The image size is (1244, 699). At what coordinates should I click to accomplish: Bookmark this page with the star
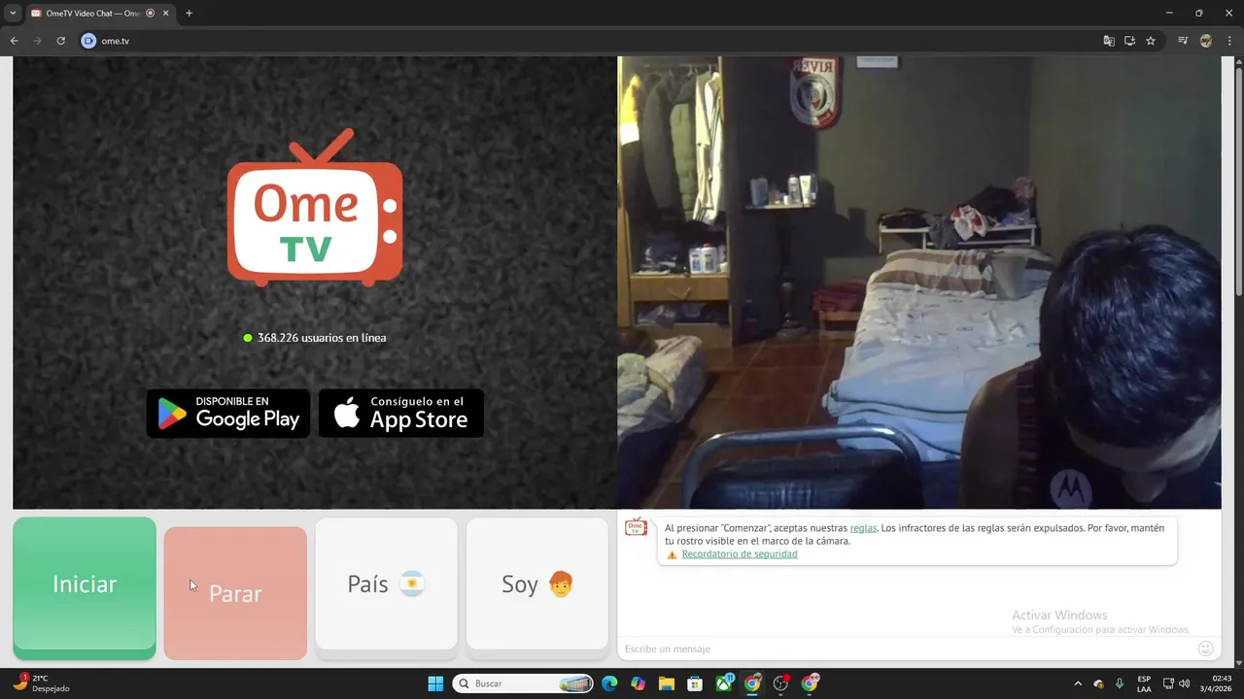coord(1151,41)
